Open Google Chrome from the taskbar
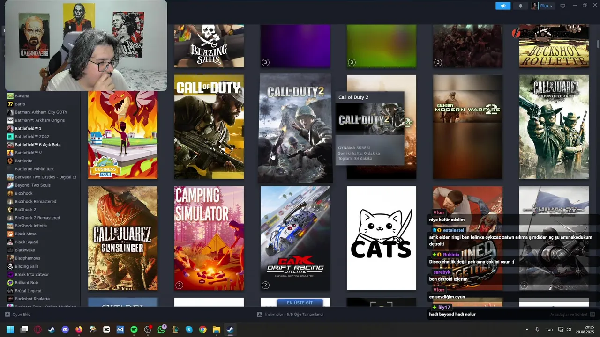Viewport: 600px width, 337px height. coord(203,330)
